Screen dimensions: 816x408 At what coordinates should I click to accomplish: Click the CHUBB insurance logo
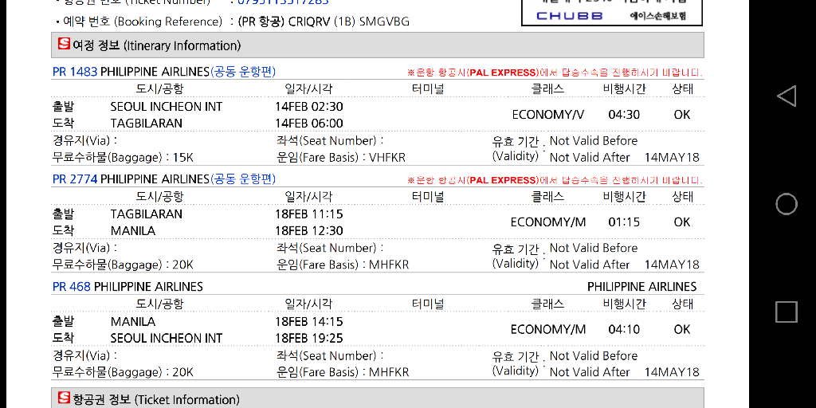coord(569,15)
